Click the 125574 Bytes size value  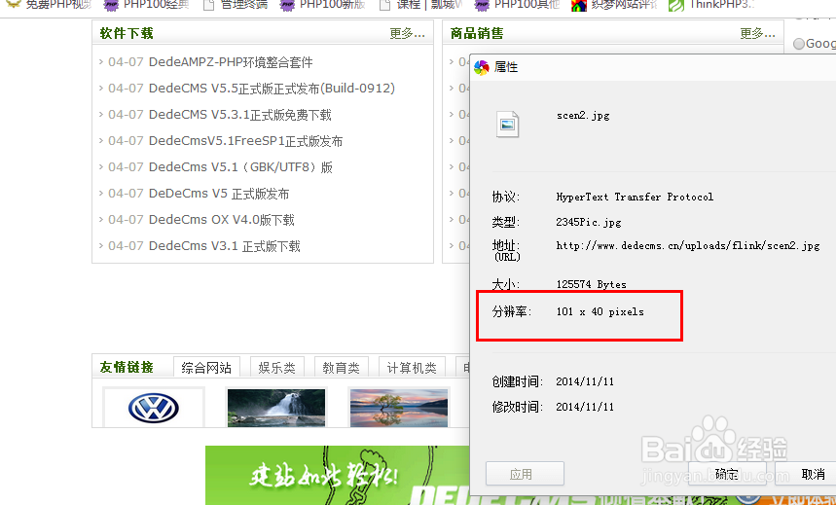592,284
